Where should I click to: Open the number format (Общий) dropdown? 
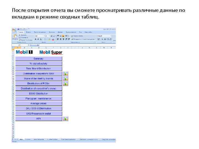[111, 36]
